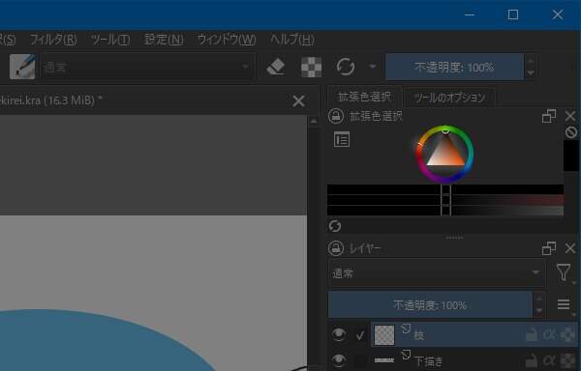Toggle inherit alpha on 枝 layer
The height and width of the screenshot is (371, 581).
click(x=549, y=335)
